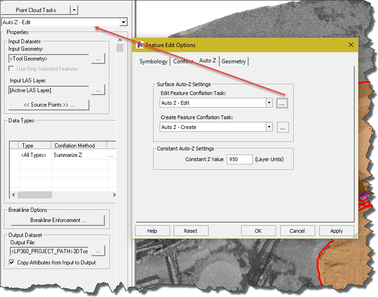Click the Reset button

pos(191,231)
